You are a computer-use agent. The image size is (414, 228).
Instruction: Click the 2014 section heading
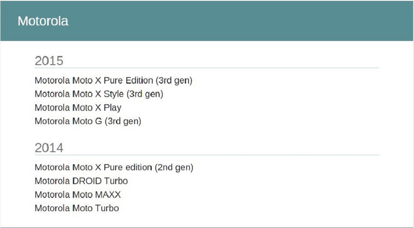coord(49,148)
